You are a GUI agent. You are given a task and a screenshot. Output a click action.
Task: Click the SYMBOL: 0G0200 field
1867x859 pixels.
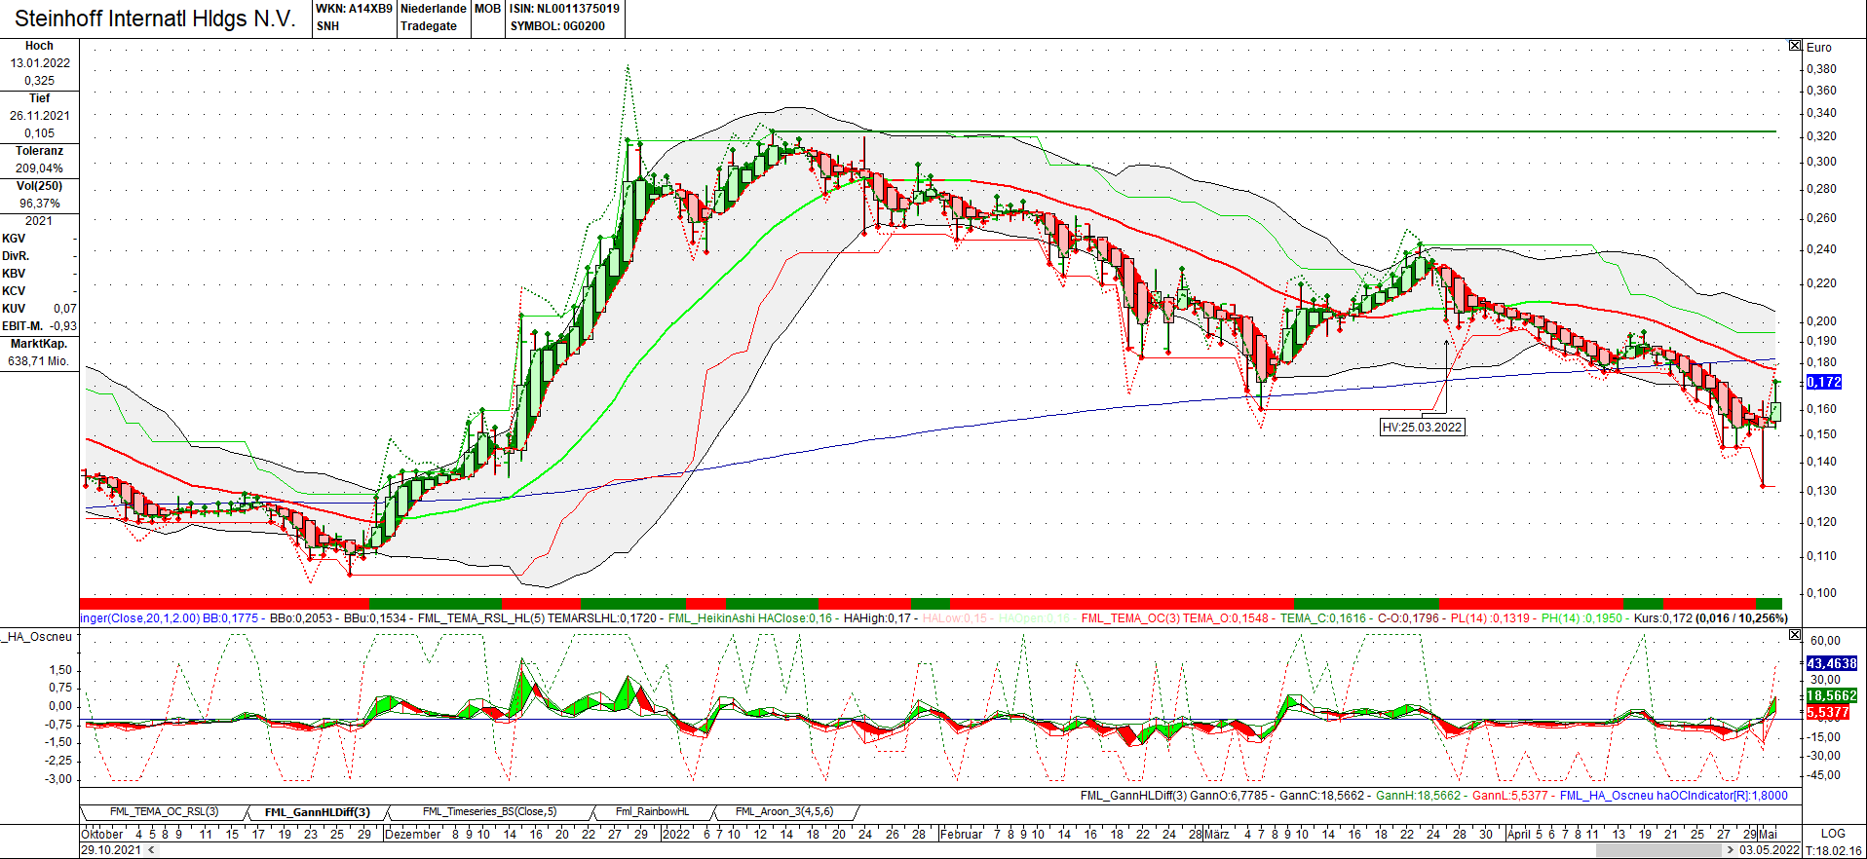(x=557, y=26)
